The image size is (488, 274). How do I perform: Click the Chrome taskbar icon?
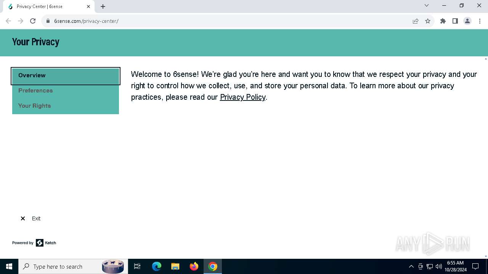tap(213, 266)
